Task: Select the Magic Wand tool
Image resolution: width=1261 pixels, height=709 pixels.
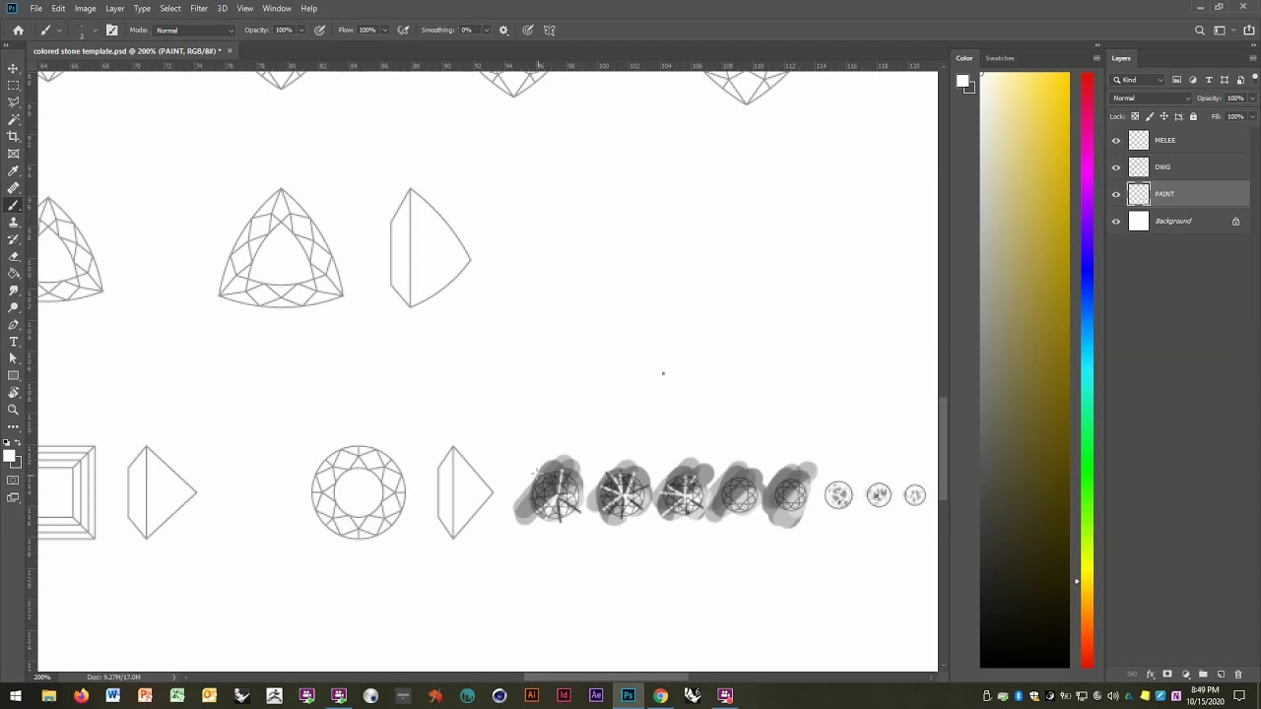Action: click(13, 119)
